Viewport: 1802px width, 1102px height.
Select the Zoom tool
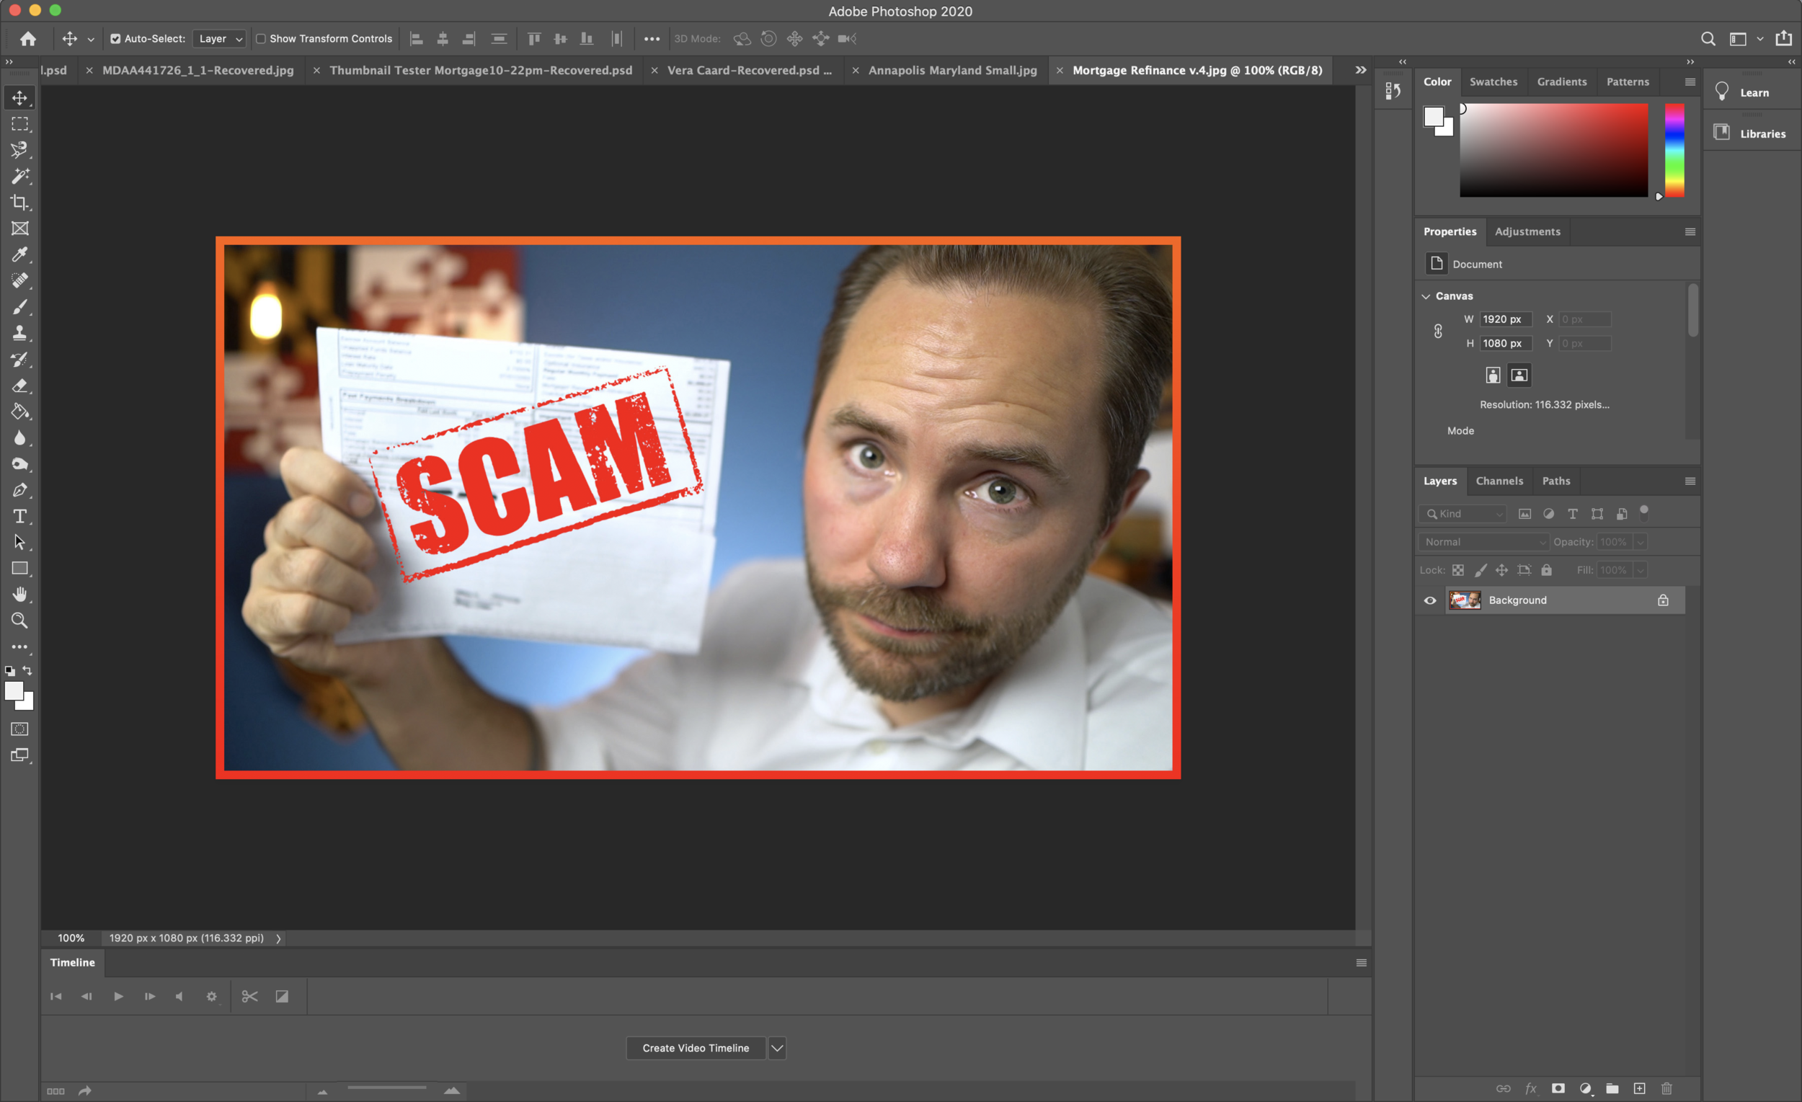coord(19,621)
